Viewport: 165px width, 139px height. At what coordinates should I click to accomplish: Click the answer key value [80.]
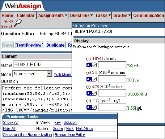tap(130, 80)
